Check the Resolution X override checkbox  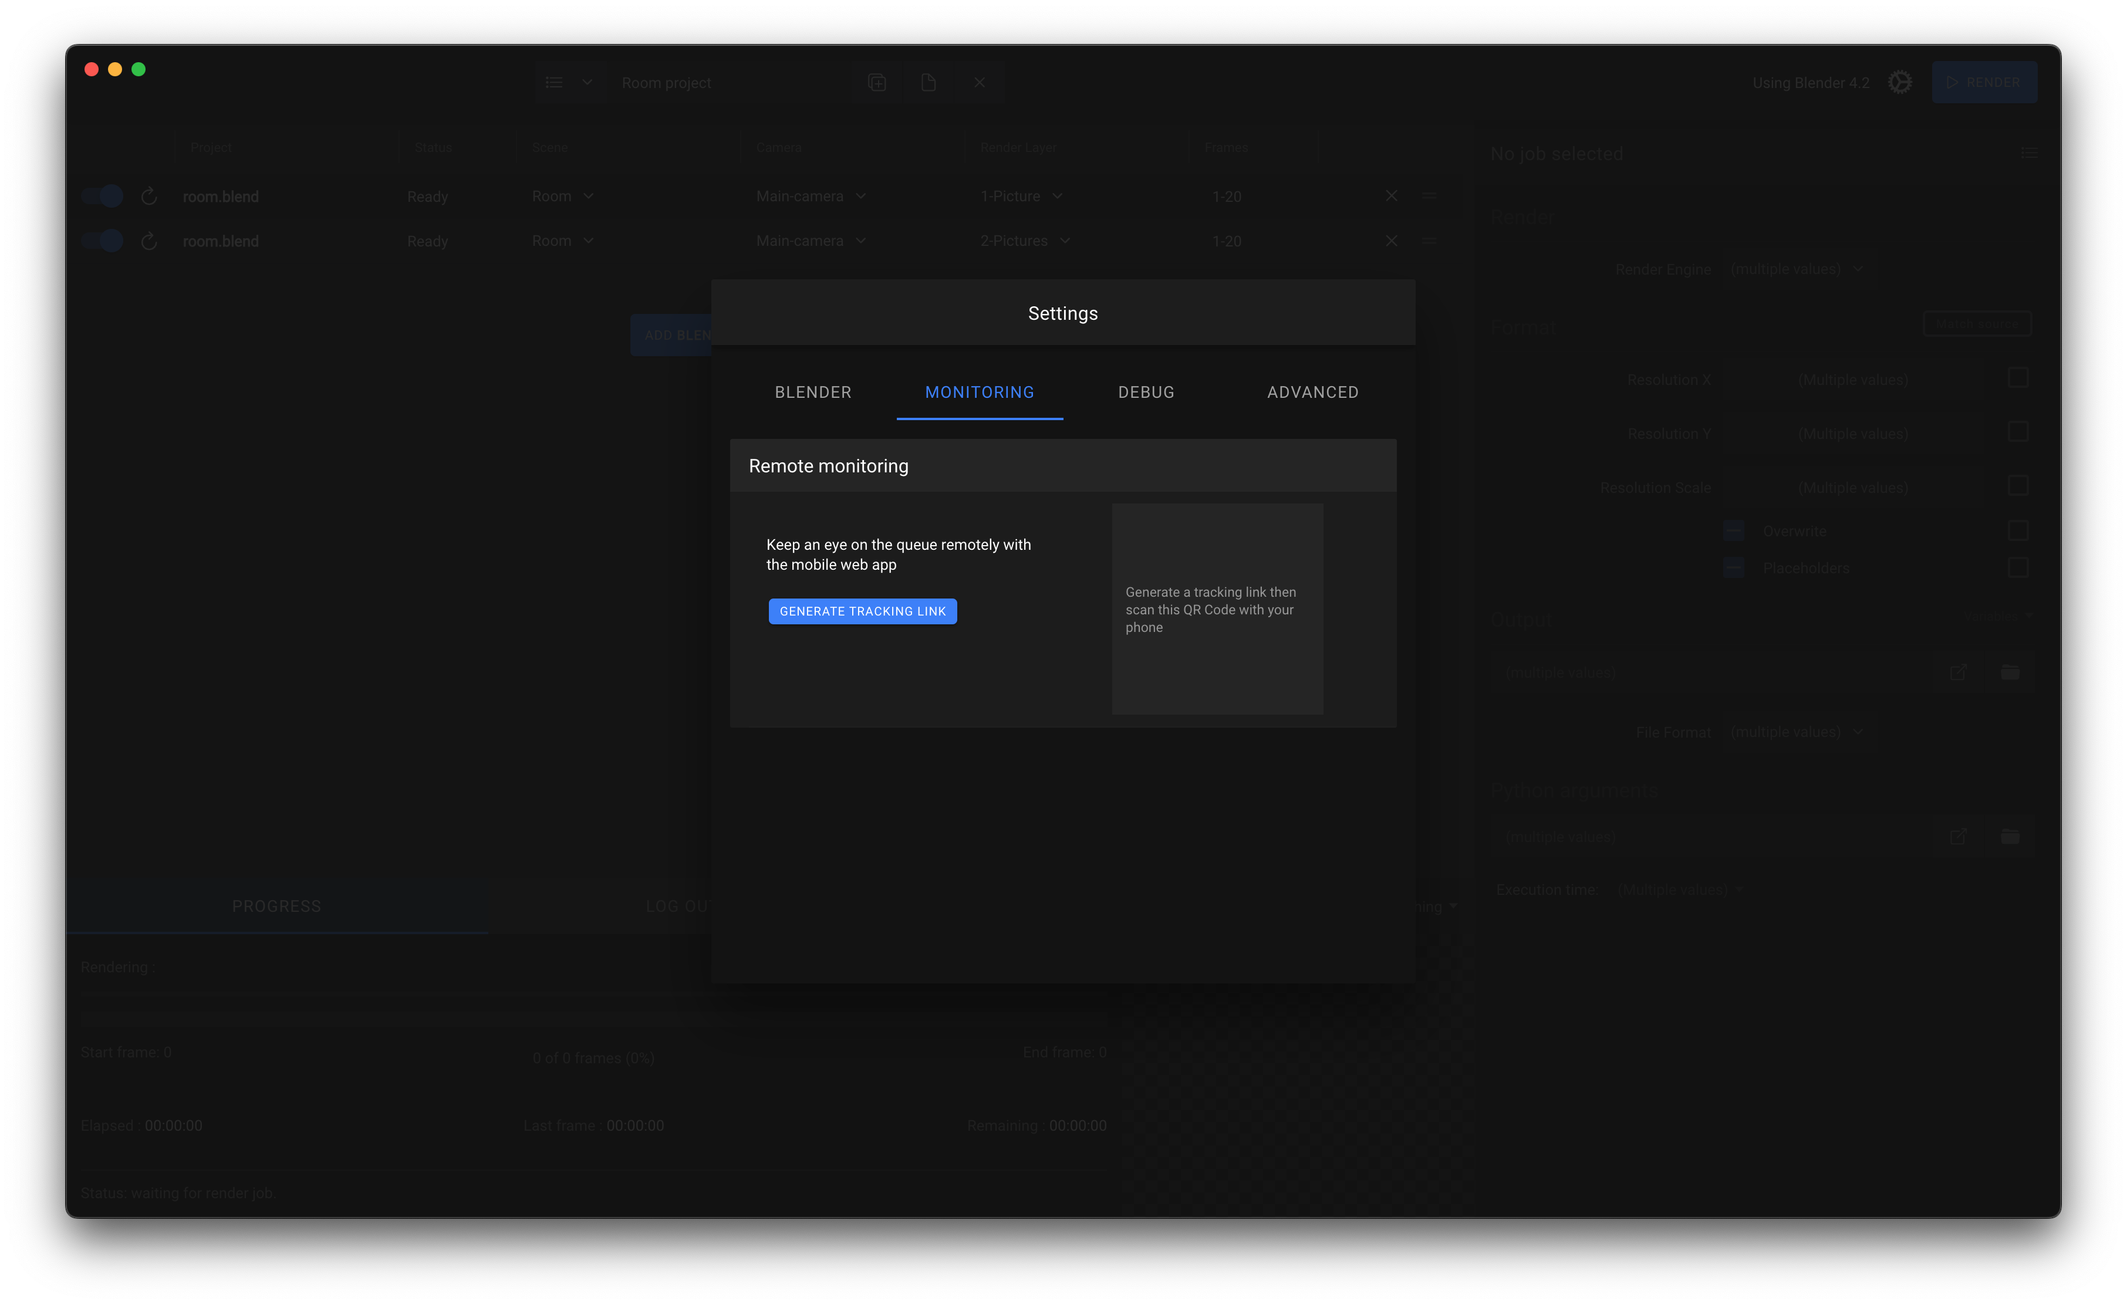click(2017, 378)
